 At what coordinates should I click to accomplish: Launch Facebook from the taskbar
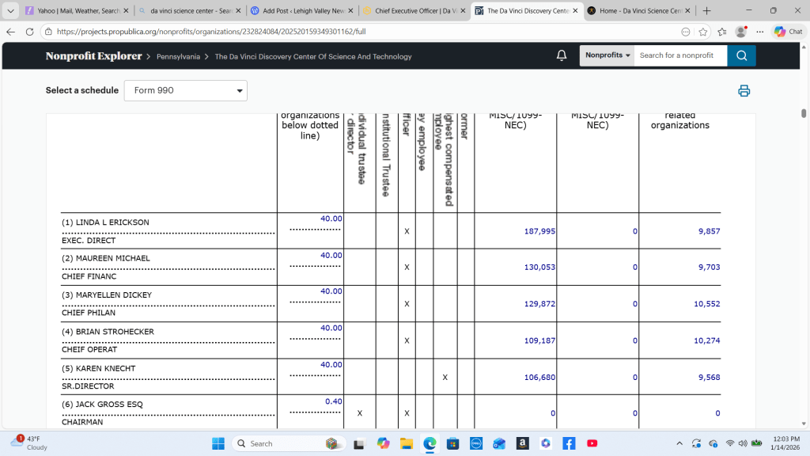[x=569, y=443]
